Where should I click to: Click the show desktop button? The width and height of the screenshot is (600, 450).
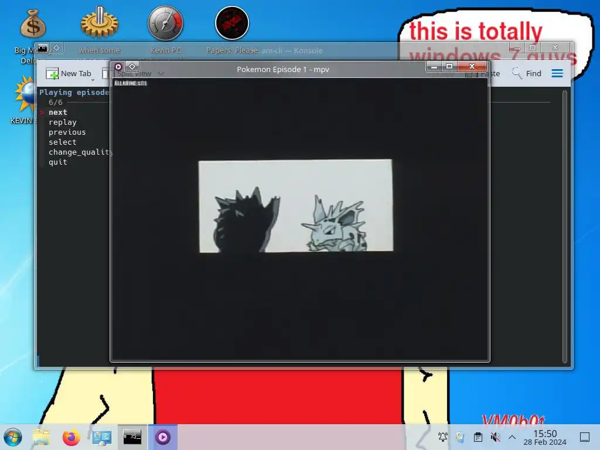pyautogui.click(x=585, y=437)
